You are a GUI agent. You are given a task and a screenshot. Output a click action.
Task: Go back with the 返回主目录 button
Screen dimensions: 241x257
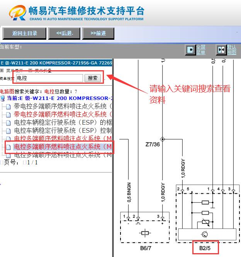(24, 34)
